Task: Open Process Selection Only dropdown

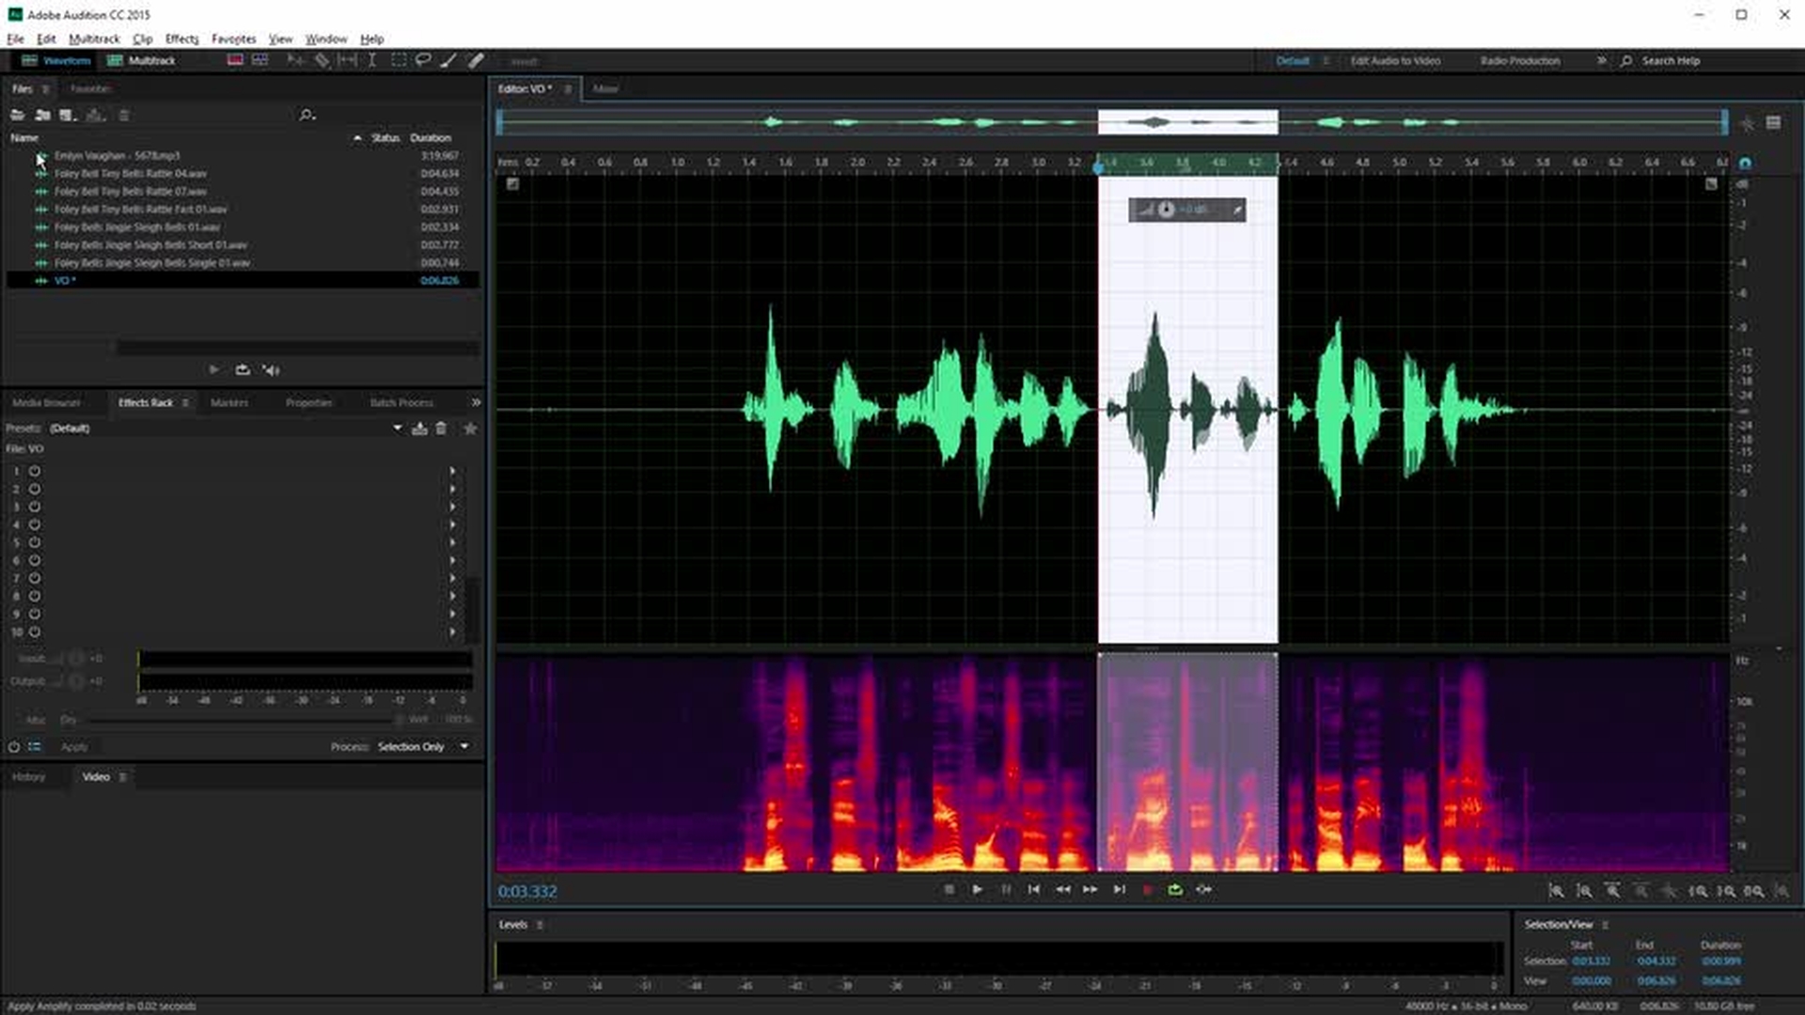Action: pos(464,746)
